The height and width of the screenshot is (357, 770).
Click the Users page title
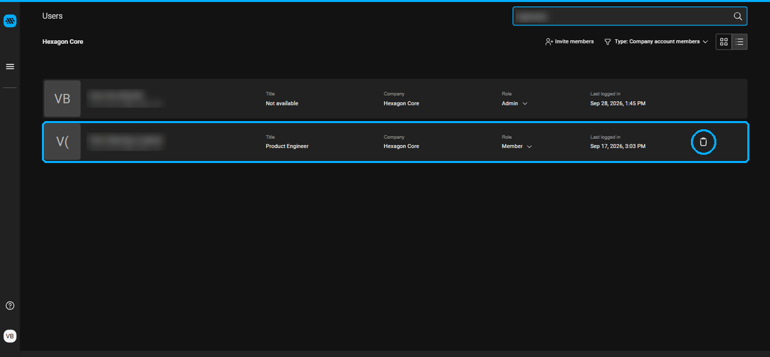tap(52, 17)
